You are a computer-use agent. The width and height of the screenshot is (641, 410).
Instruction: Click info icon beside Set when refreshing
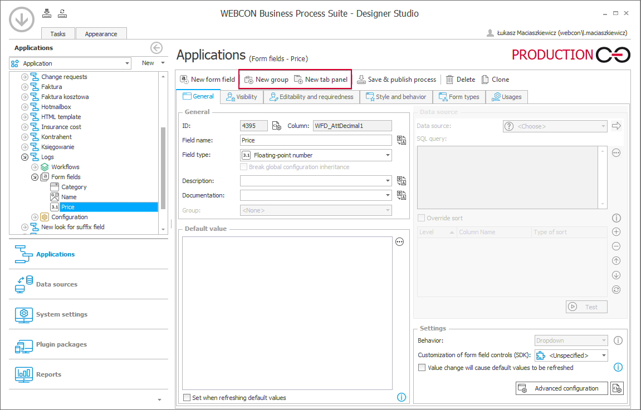tap(402, 397)
